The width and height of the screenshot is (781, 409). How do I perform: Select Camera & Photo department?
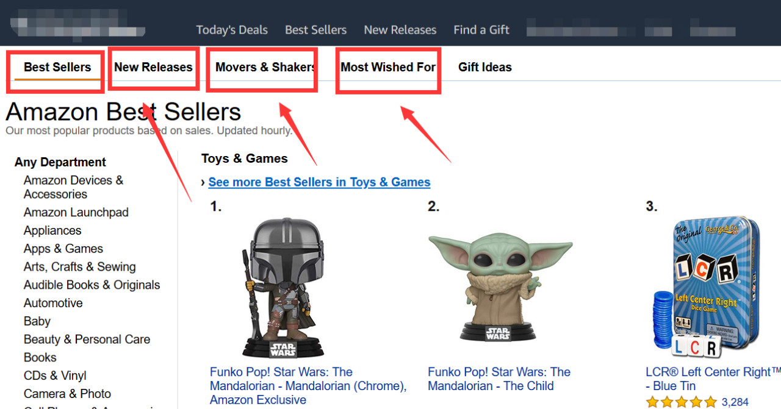tap(67, 394)
